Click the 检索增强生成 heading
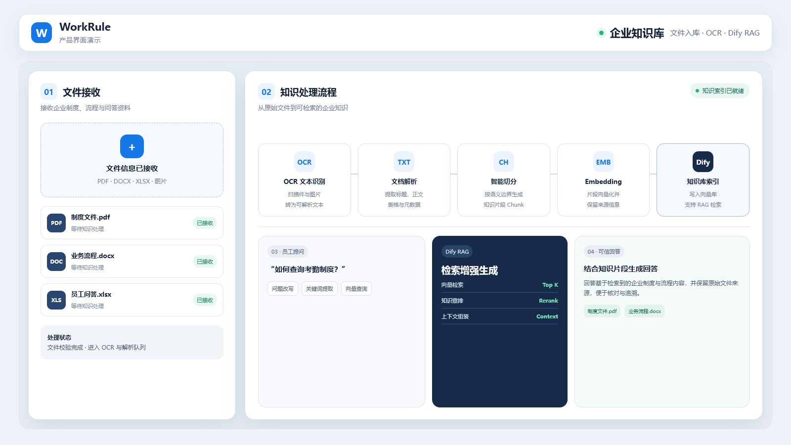Image resolution: width=791 pixels, height=445 pixels. coord(469,270)
